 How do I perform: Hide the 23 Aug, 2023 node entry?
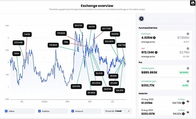pyautogui.click(x=188, y=101)
